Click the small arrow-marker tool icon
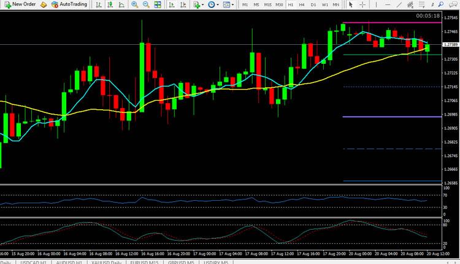This screenshot has height=264, width=460. click(x=432, y=5)
